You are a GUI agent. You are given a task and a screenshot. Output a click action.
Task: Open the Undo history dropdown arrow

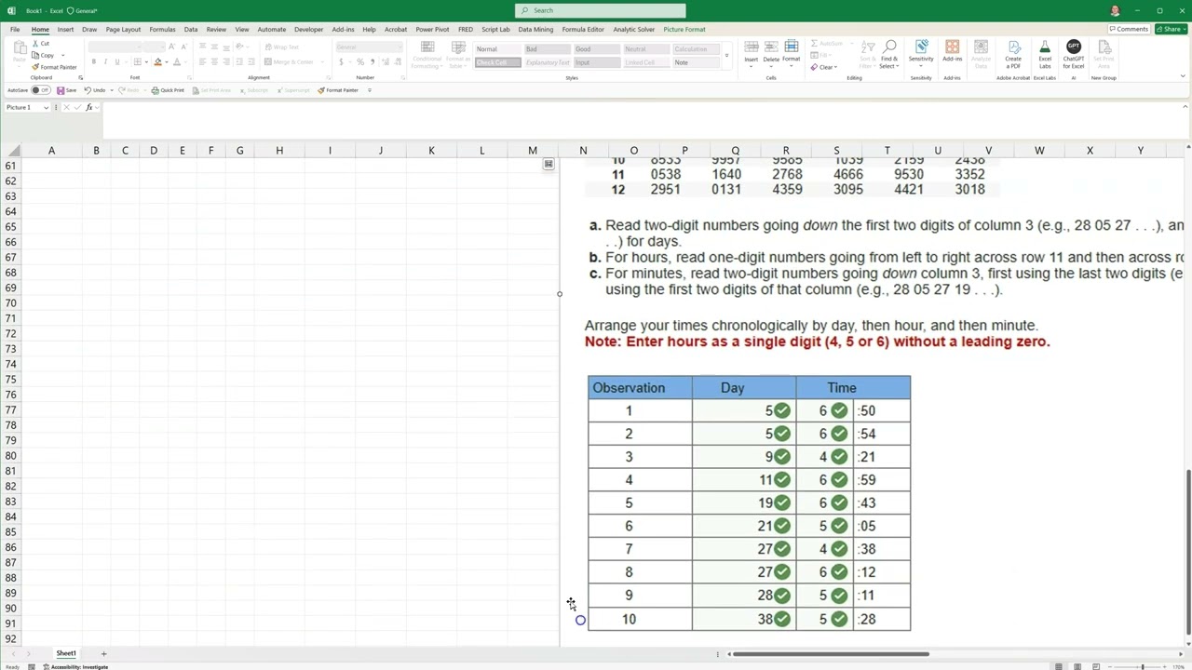click(111, 90)
